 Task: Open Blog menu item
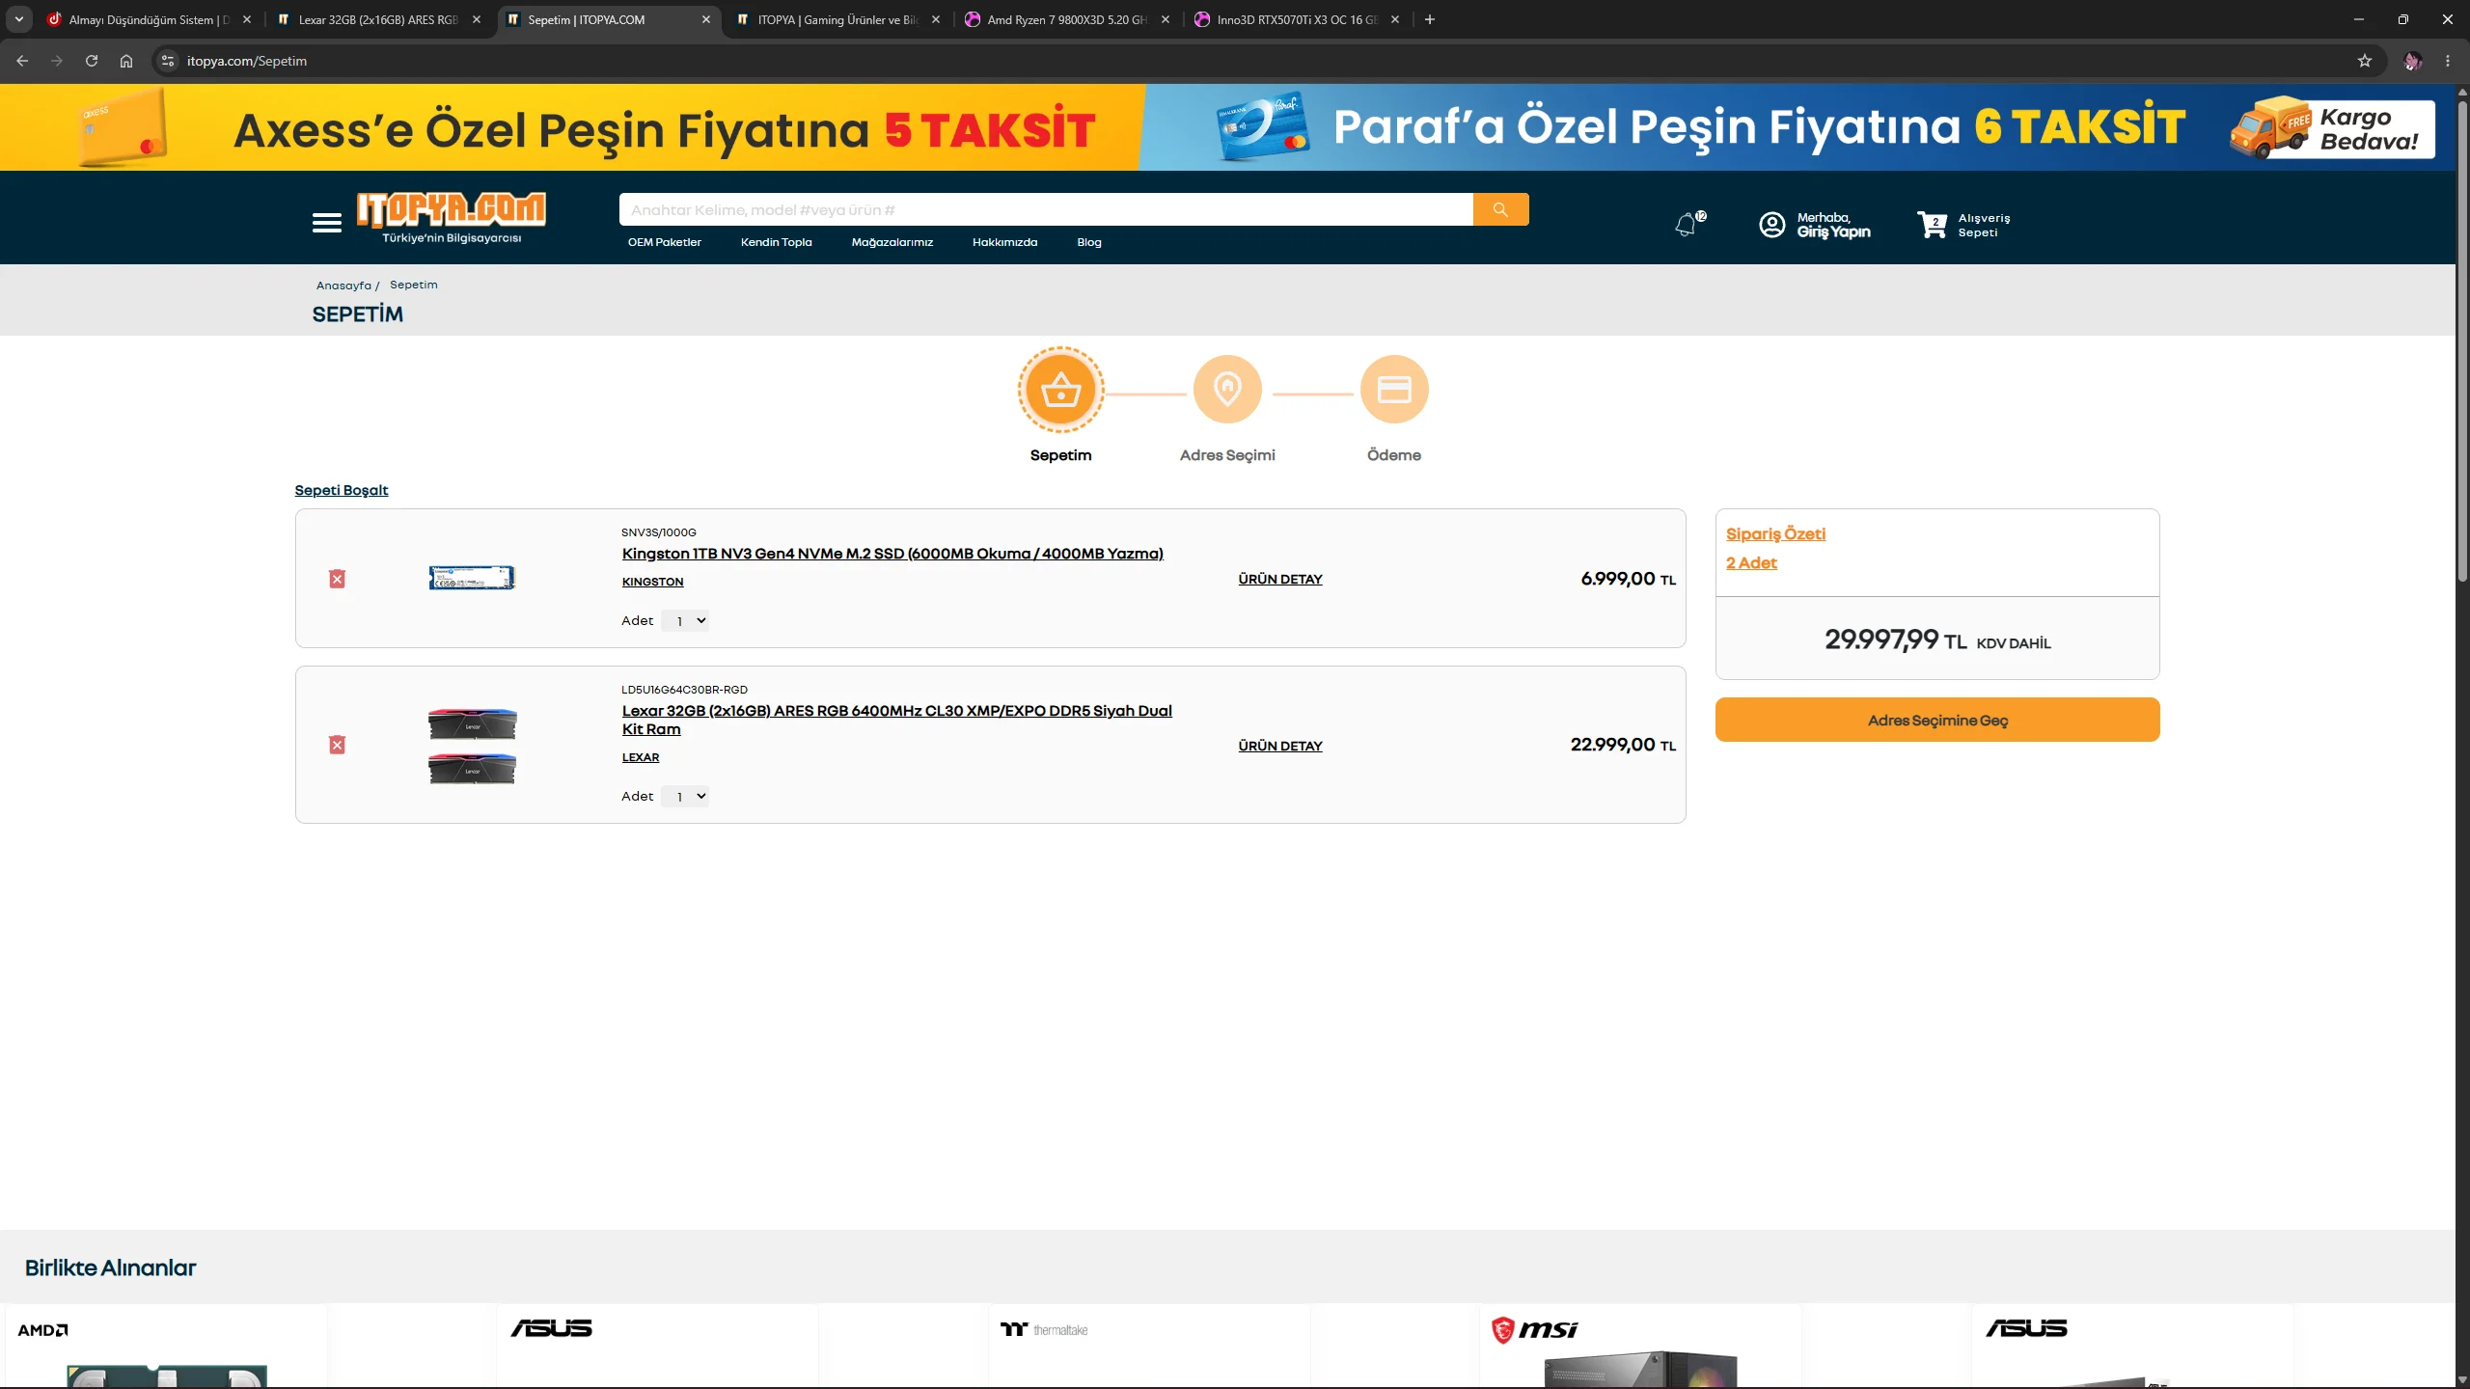1089,242
